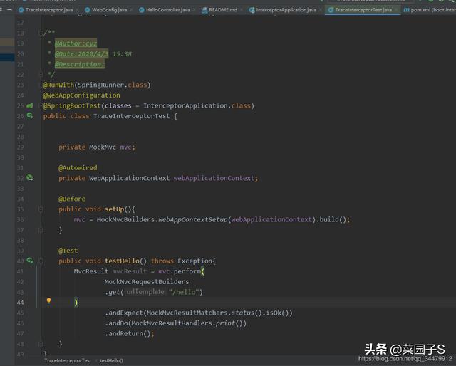Collapse the annotations fold marker on line 25
Image resolution: width=456 pixels, height=366 pixels.
41,105
